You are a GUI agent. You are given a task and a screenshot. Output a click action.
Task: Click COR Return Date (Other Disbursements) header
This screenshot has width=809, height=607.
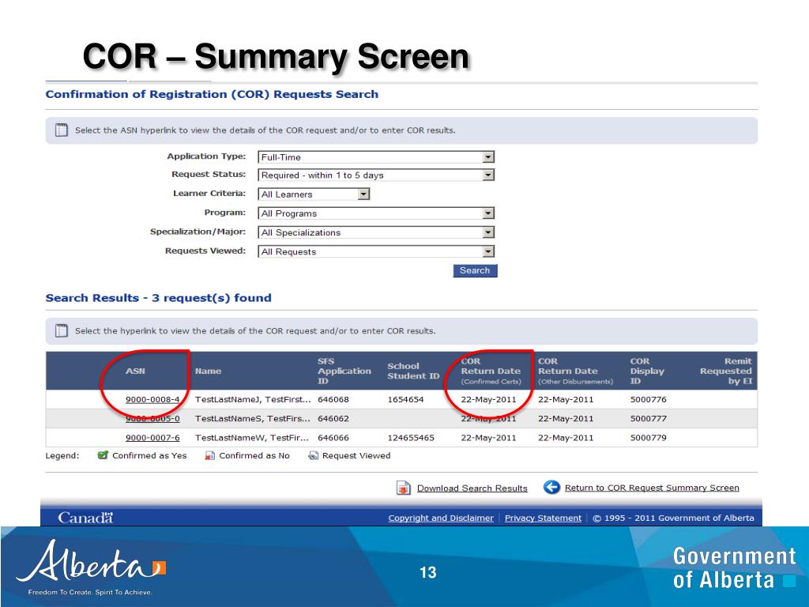click(575, 371)
